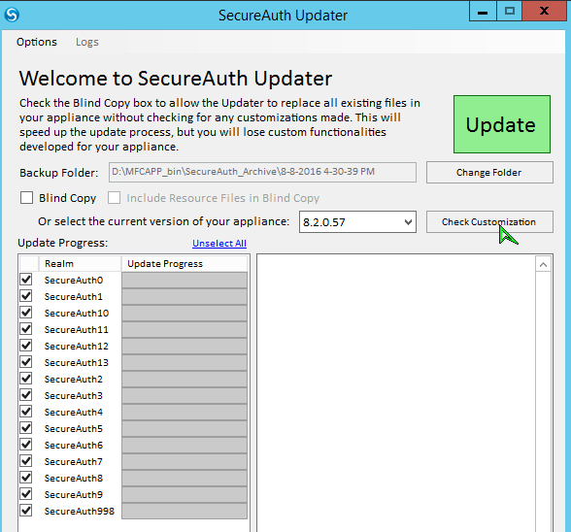Open the Logs menu

click(87, 42)
